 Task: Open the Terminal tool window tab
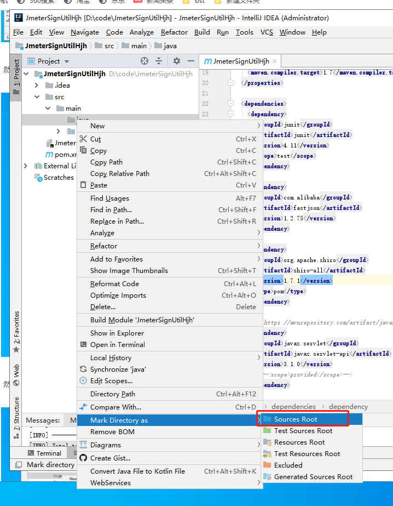(44, 453)
